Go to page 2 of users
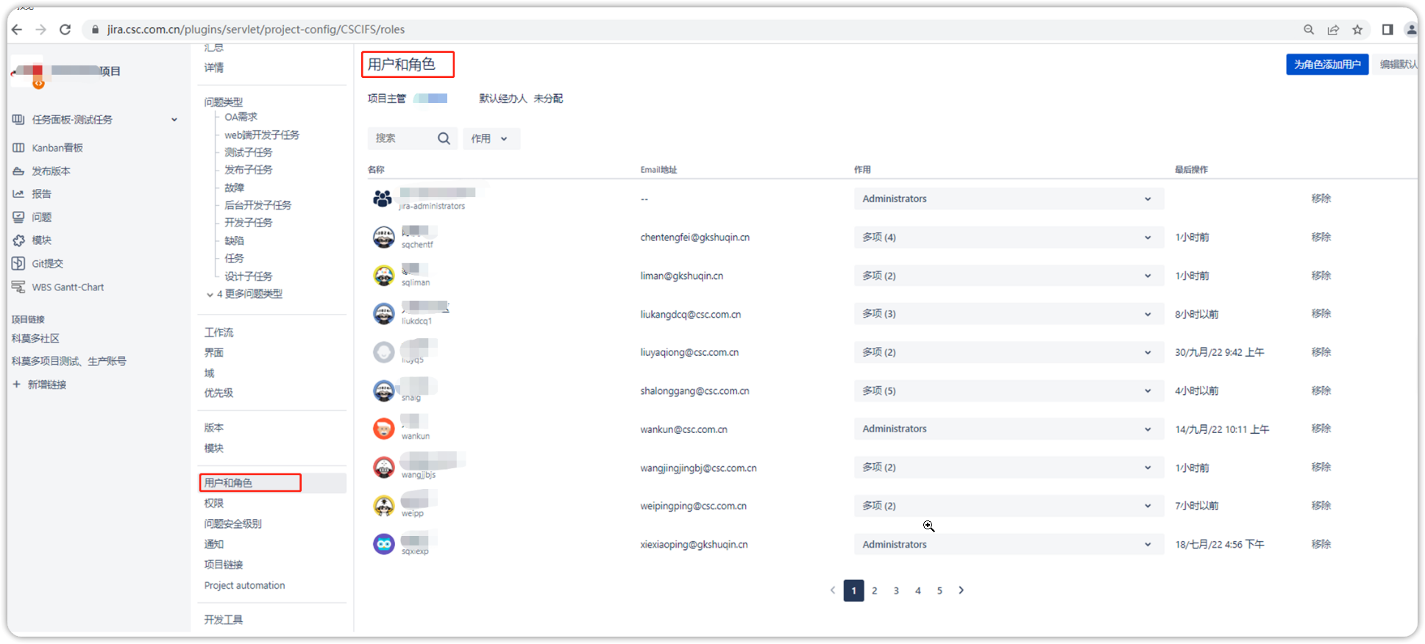This screenshot has height=644, width=1425. pos(875,590)
